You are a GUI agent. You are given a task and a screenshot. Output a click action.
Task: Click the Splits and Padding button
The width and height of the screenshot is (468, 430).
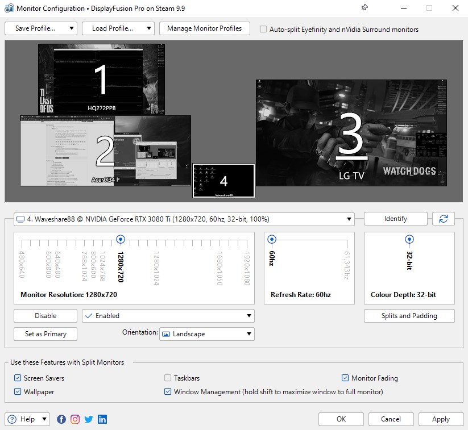pos(409,316)
